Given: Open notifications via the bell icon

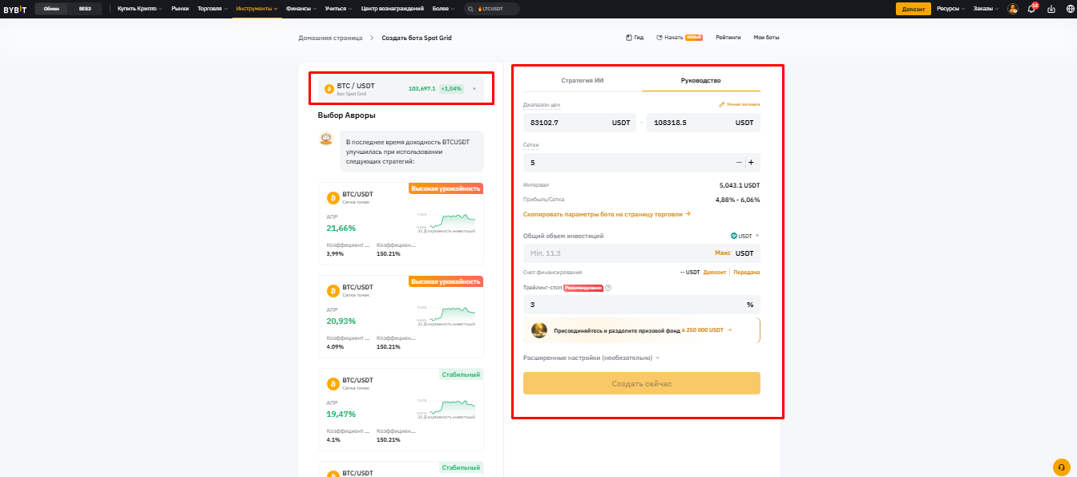Looking at the screenshot, I should (1031, 9).
